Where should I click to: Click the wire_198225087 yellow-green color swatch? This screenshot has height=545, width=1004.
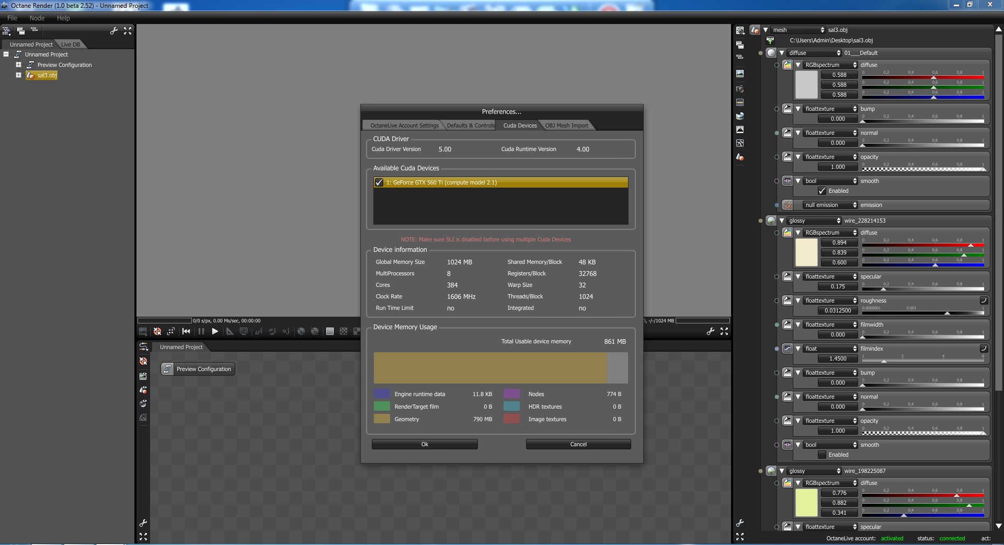tap(806, 503)
